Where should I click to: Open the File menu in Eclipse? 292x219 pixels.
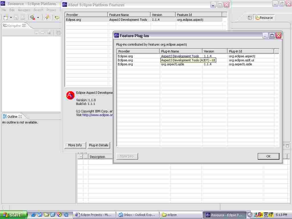pyautogui.click(x=4, y=10)
